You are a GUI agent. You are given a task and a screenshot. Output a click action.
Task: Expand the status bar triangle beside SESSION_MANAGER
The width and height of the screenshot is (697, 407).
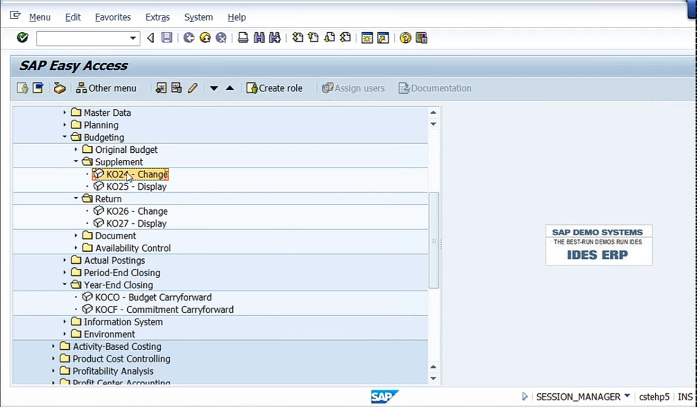coord(524,396)
